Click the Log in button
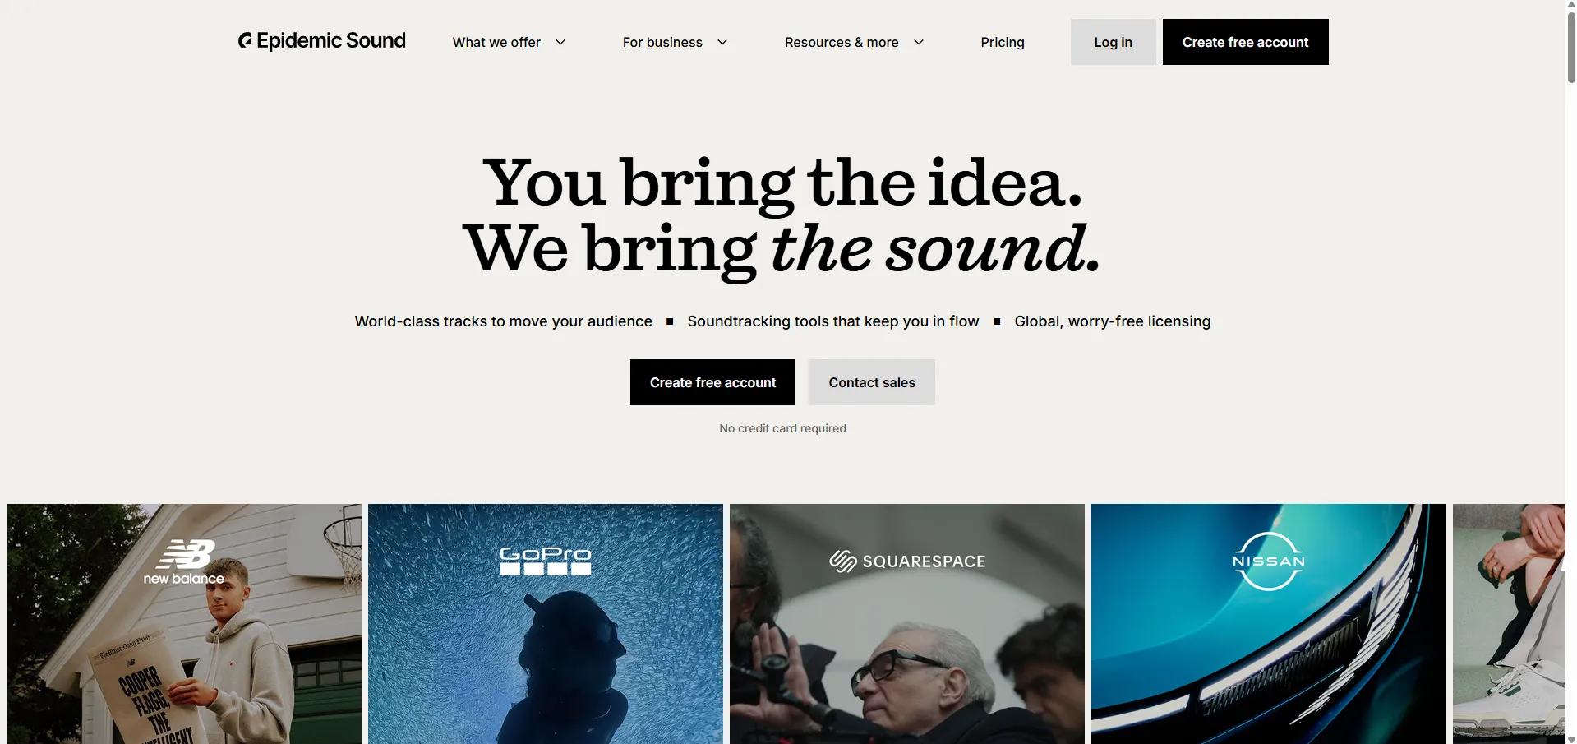The image size is (1577, 744). (x=1114, y=42)
